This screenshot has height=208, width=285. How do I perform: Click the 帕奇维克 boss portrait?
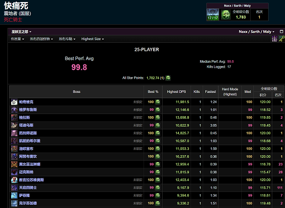[x=14, y=102]
